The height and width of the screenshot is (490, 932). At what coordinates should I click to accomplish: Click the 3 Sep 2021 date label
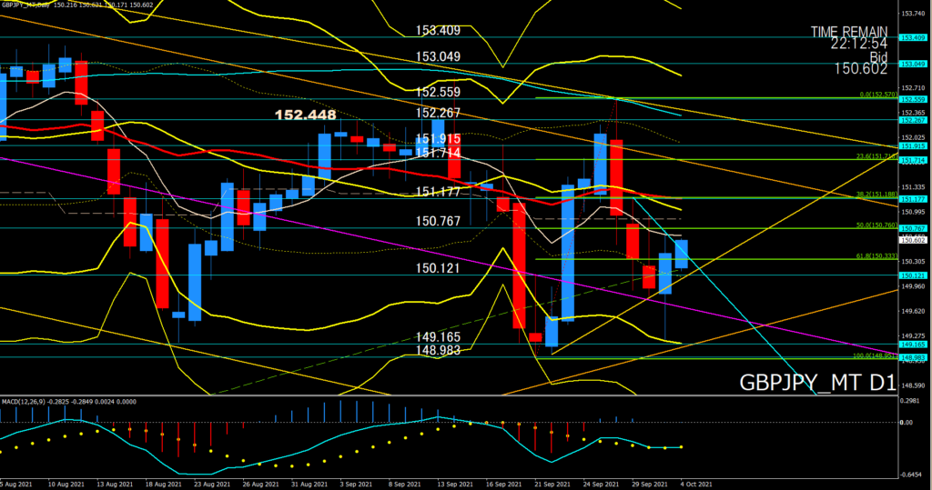357,484
